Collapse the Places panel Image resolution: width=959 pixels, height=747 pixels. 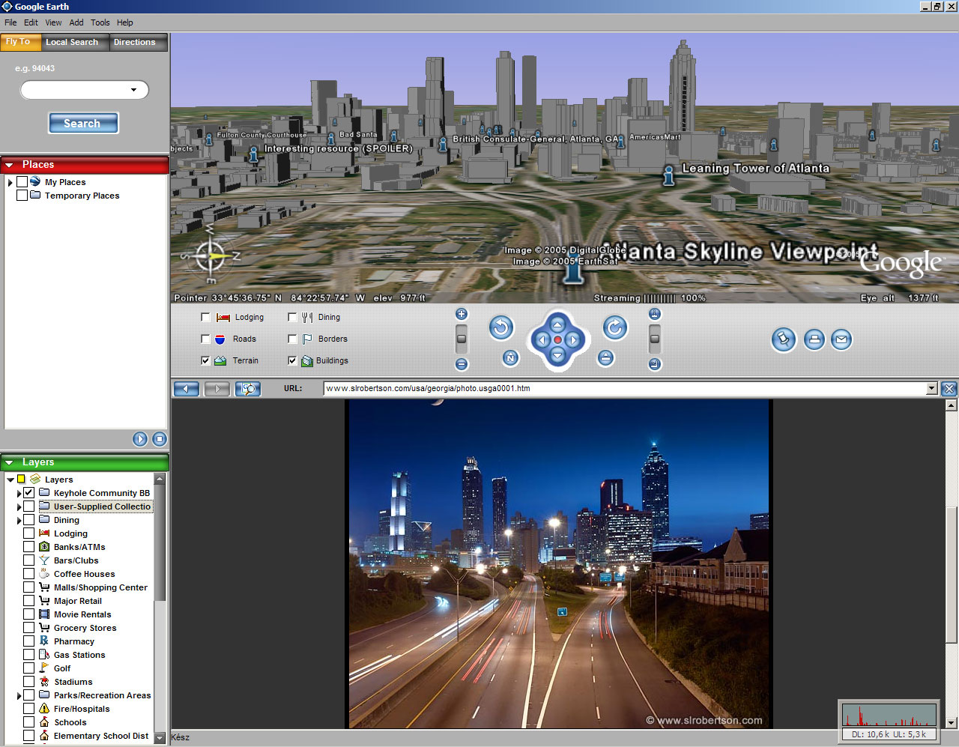[x=10, y=165]
